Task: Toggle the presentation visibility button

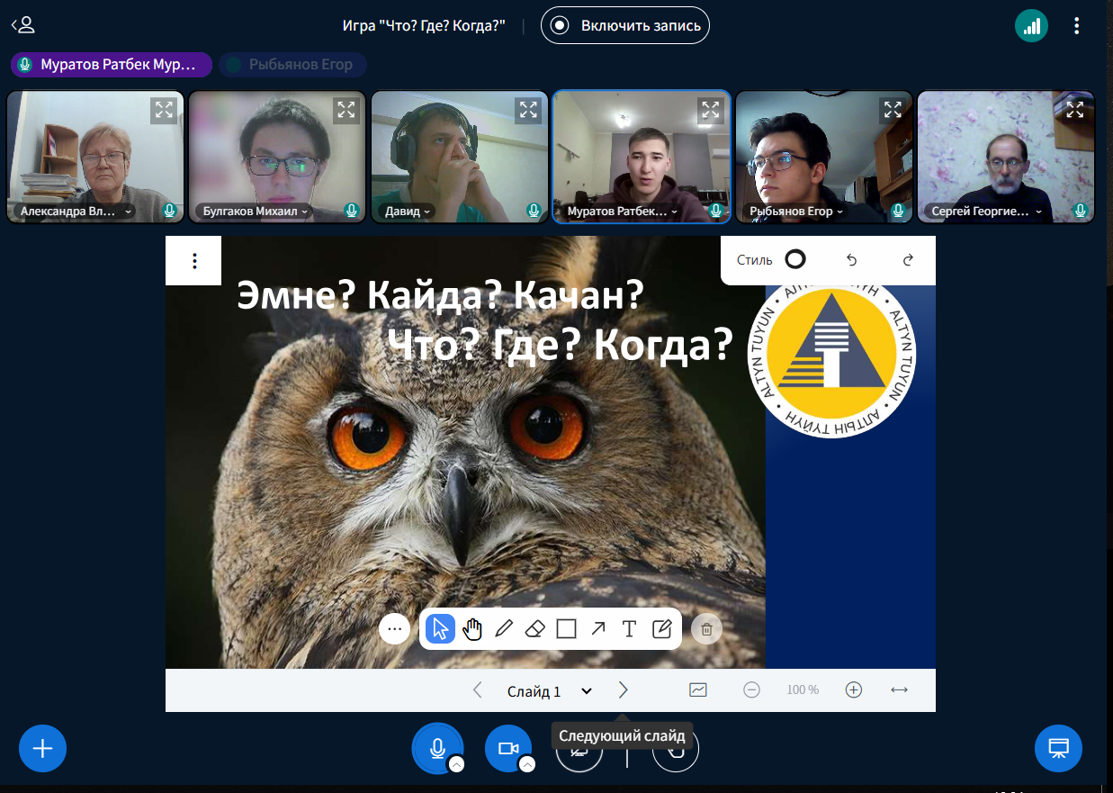Action: click(x=1058, y=748)
